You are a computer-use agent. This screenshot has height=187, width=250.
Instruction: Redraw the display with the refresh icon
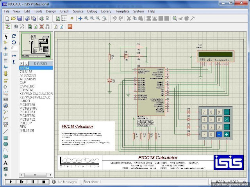tap(58, 18)
